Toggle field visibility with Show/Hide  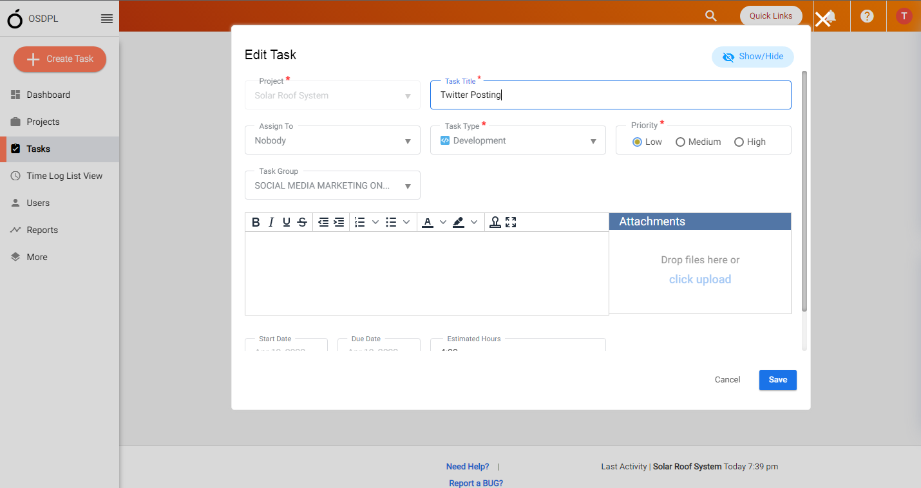tap(752, 57)
